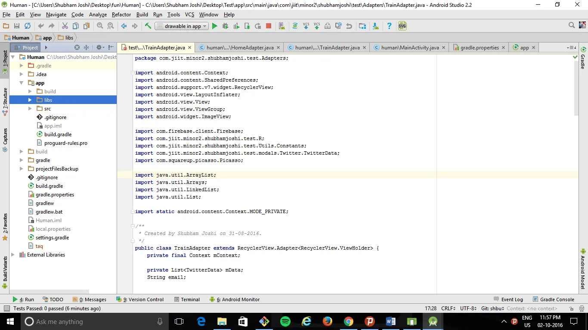
Task: Close the test TrainAdapter.java tab
Action: pyautogui.click(x=189, y=48)
